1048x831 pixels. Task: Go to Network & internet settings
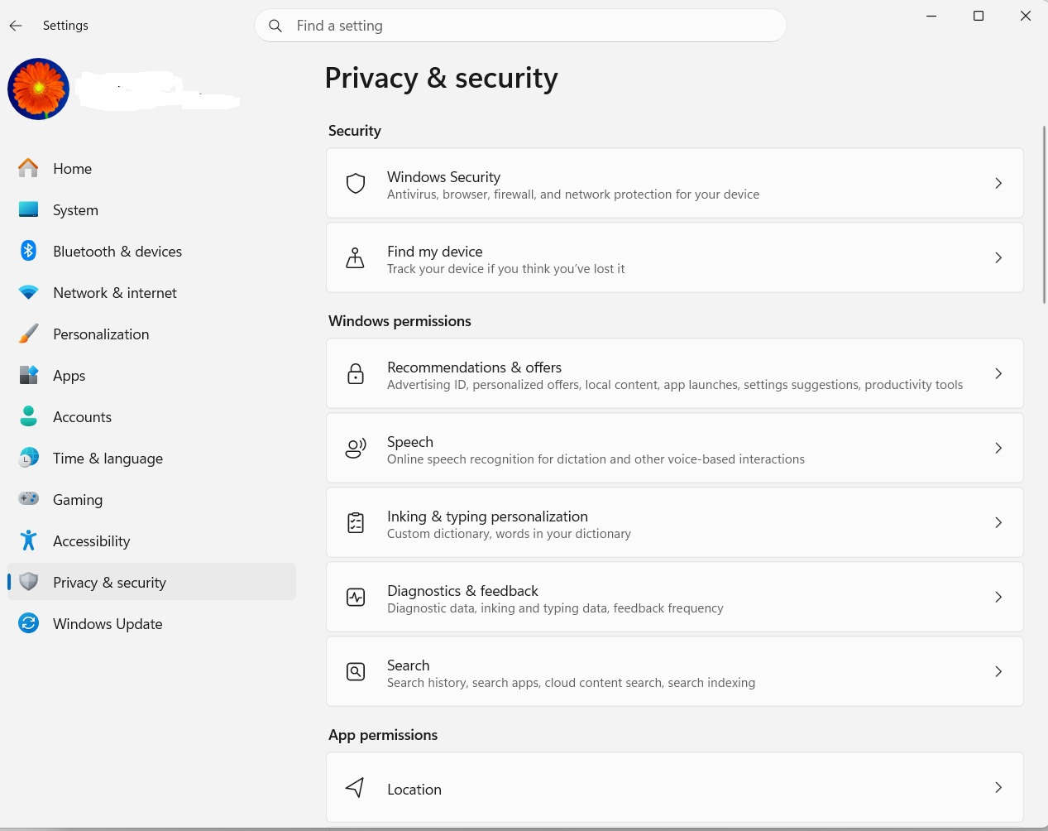(x=114, y=293)
